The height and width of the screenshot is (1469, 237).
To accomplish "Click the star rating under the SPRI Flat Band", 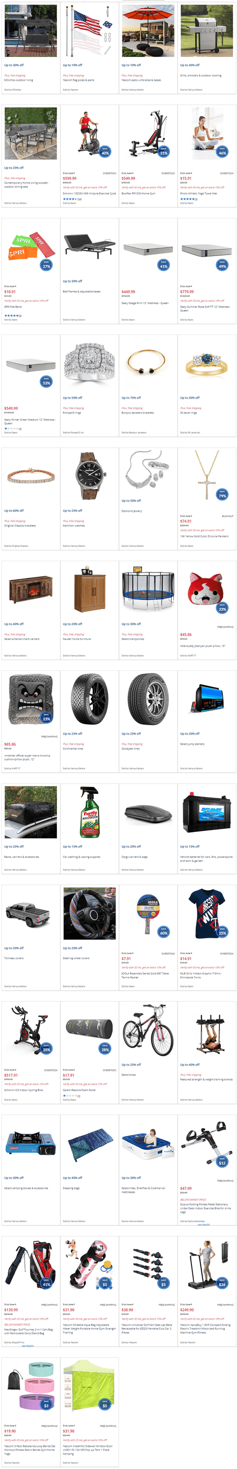I will point(10,315).
